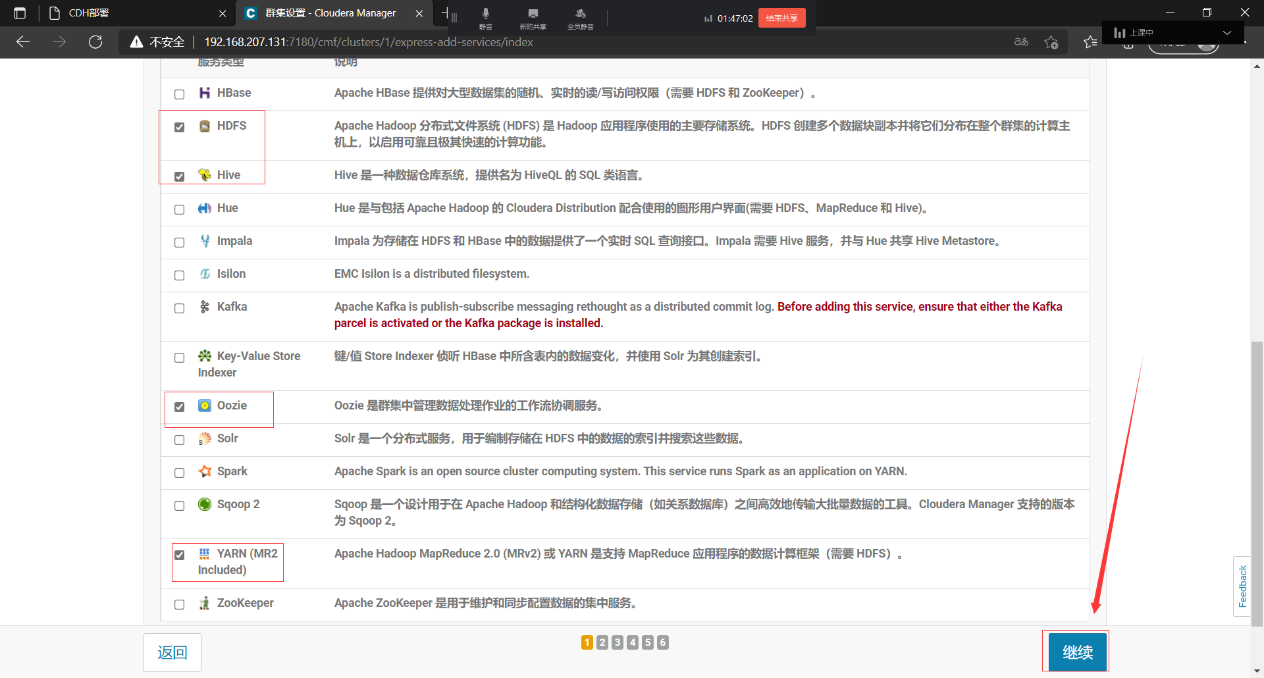Click the 返回 back button
1264x678 pixels.
click(x=172, y=652)
